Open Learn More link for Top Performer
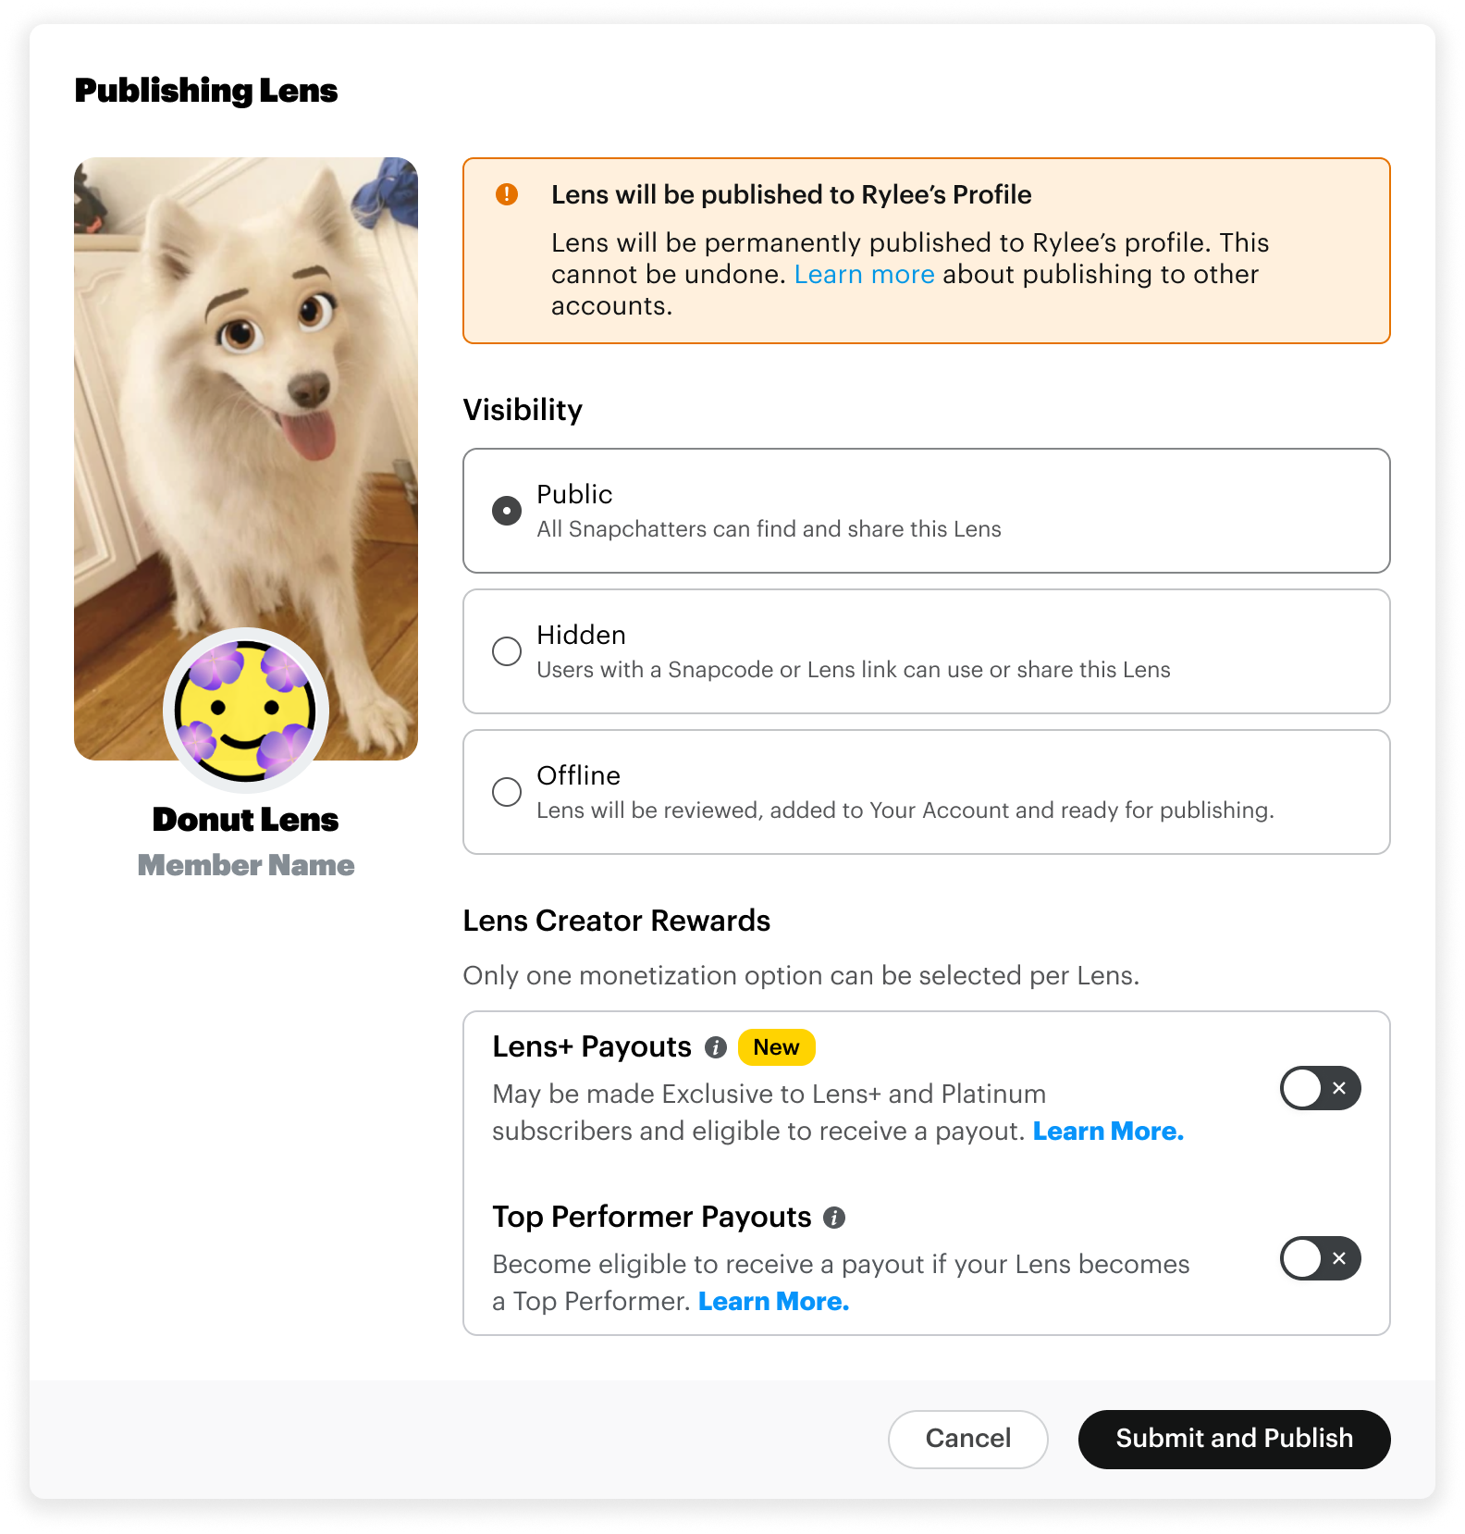1465x1534 pixels. 773,1302
